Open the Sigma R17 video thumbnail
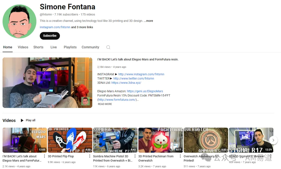 tap(251, 140)
